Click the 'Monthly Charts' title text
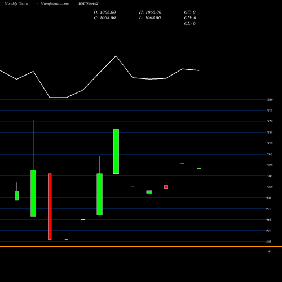The width and height of the screenshot is (282, 282). point(16,3)
